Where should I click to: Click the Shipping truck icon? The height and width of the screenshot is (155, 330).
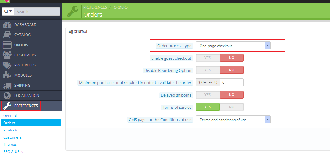coord(7,86)
